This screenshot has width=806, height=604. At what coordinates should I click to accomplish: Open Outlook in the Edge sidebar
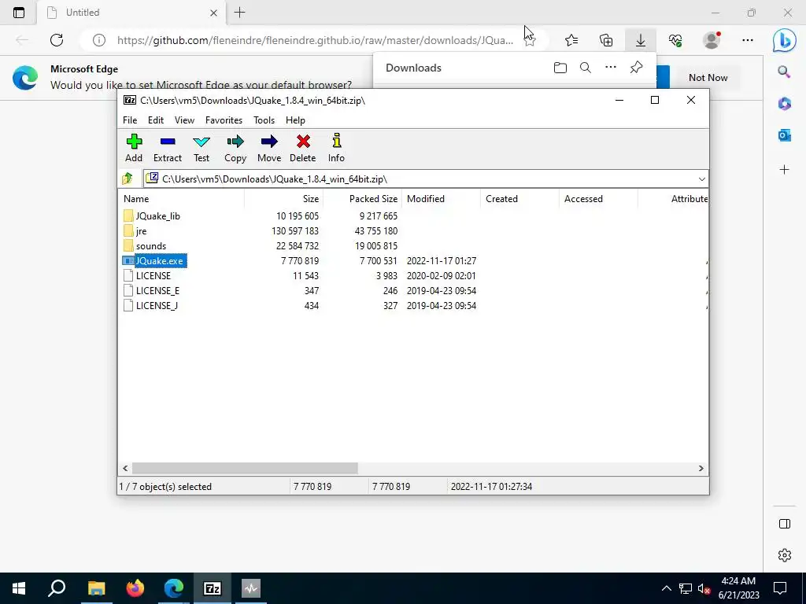(x=785, y=135)
